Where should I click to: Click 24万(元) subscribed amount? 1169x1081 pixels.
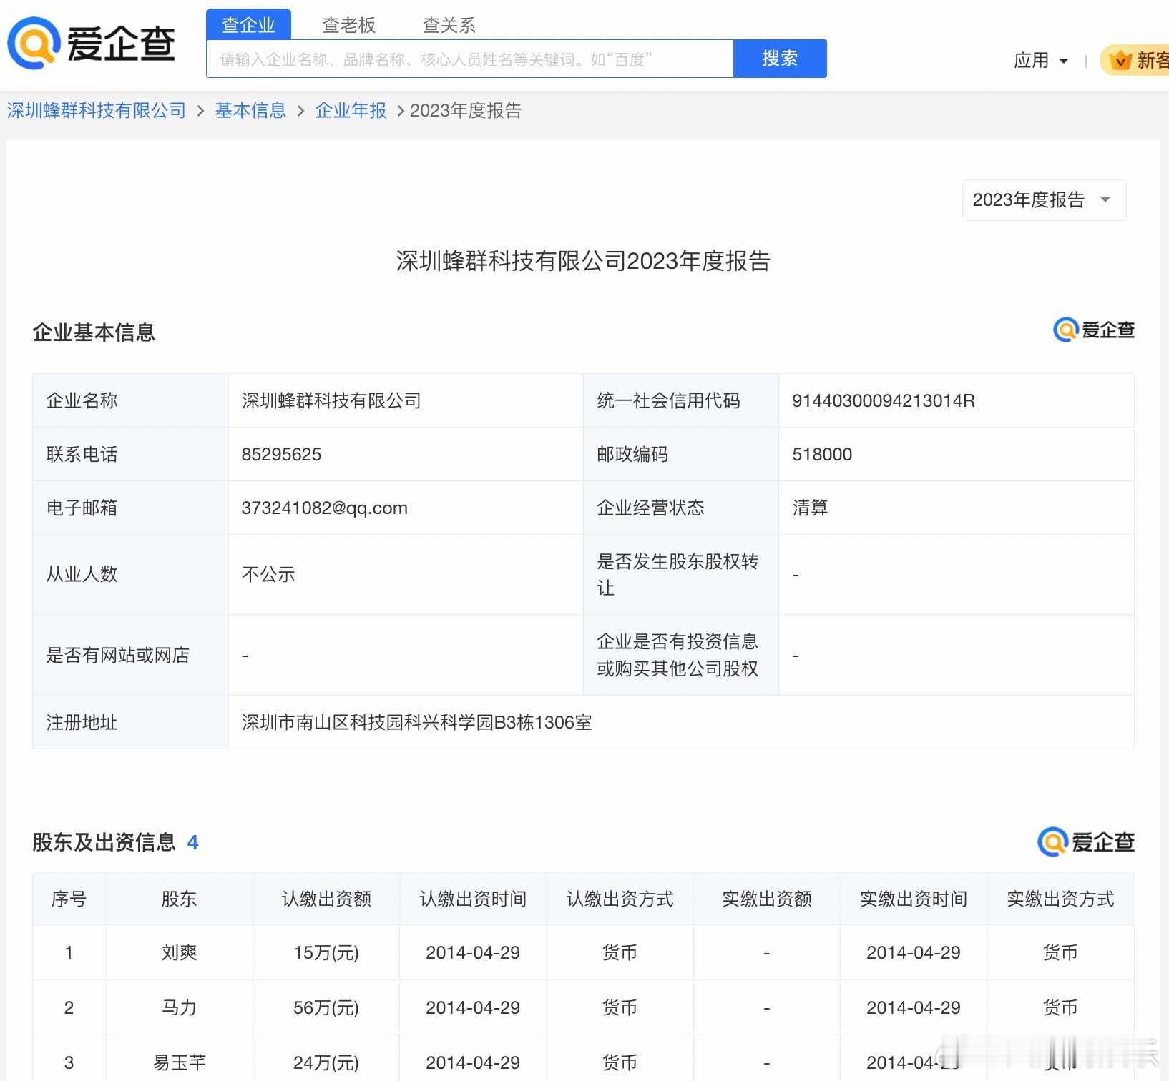pos(326,1062)
